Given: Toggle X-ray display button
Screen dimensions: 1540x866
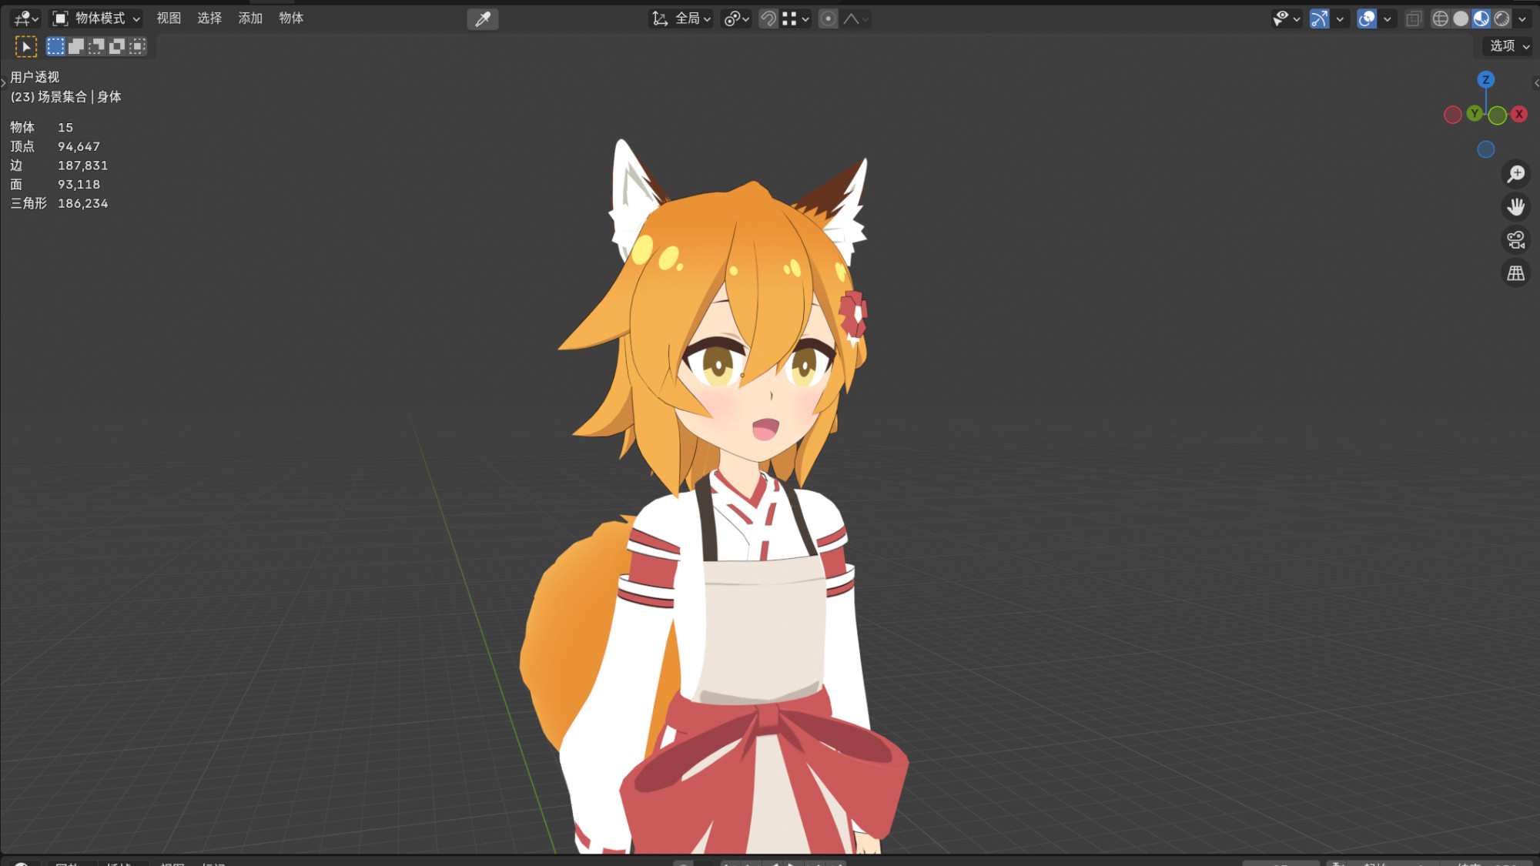Looking at the screenshot, I should 1413,18.
